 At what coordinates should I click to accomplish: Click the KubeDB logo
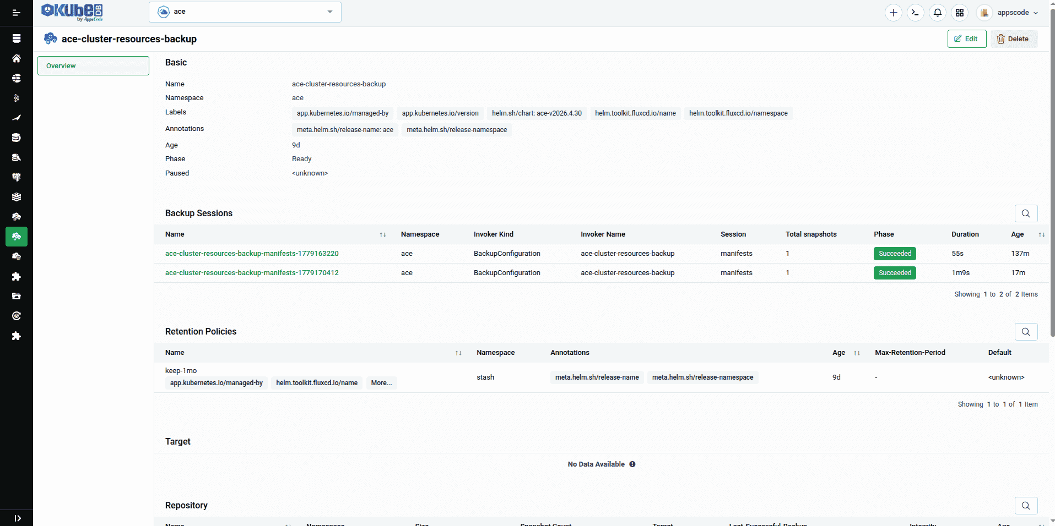72,12
